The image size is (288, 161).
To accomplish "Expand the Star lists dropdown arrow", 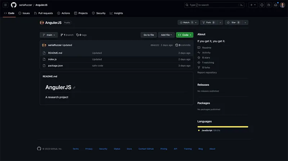I will 245,23.
